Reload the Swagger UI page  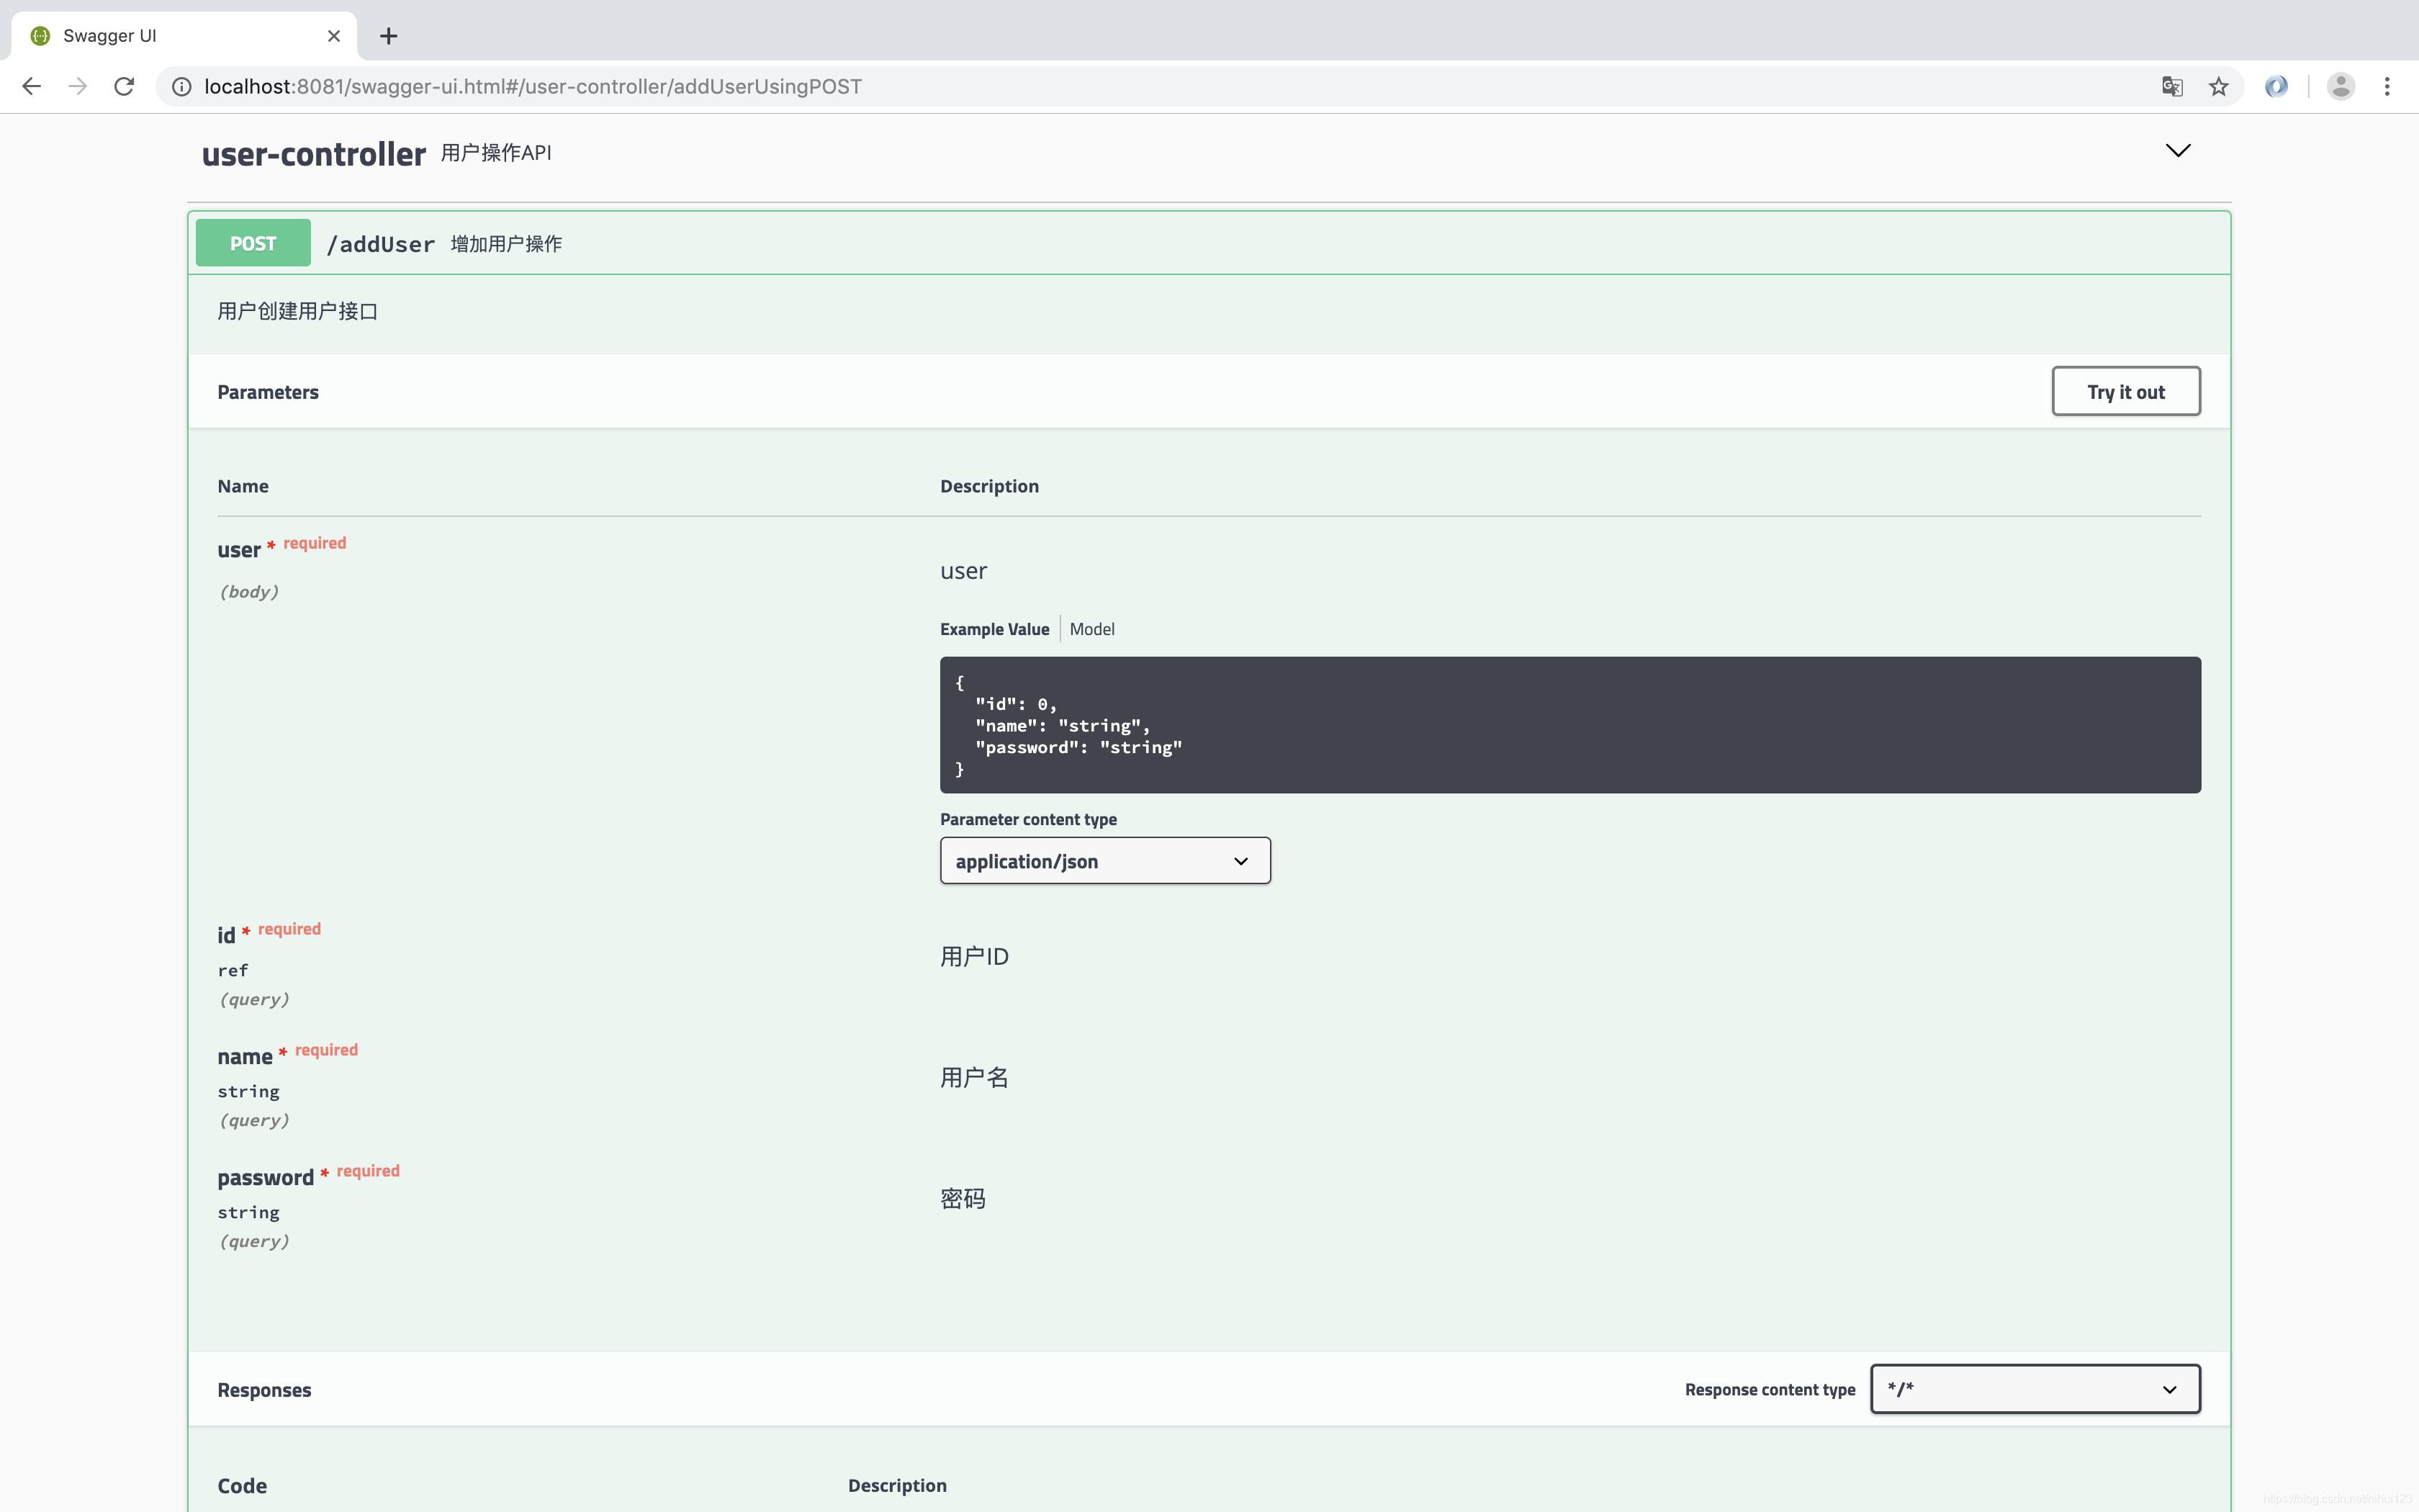click(124, 86)
